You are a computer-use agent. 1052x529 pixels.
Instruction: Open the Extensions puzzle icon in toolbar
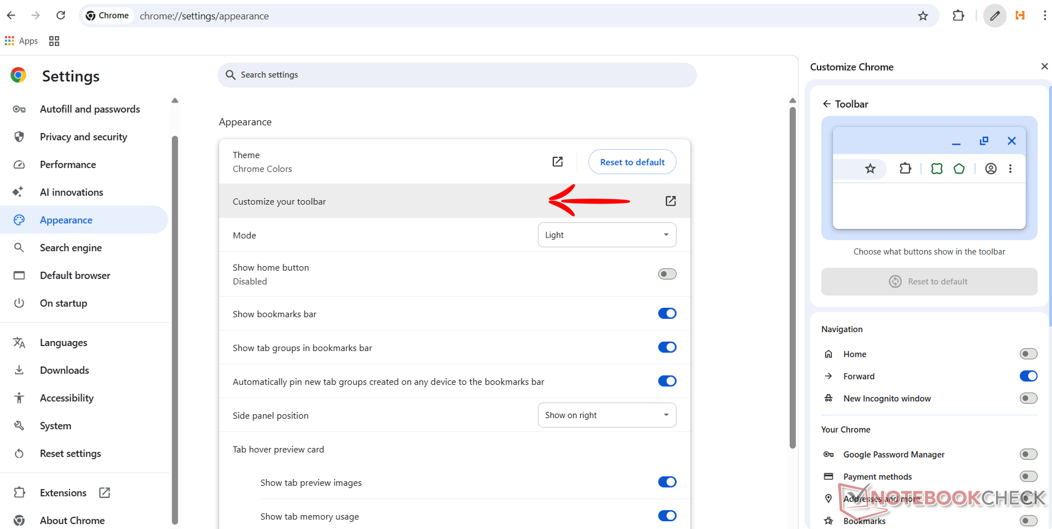point(958,16)
